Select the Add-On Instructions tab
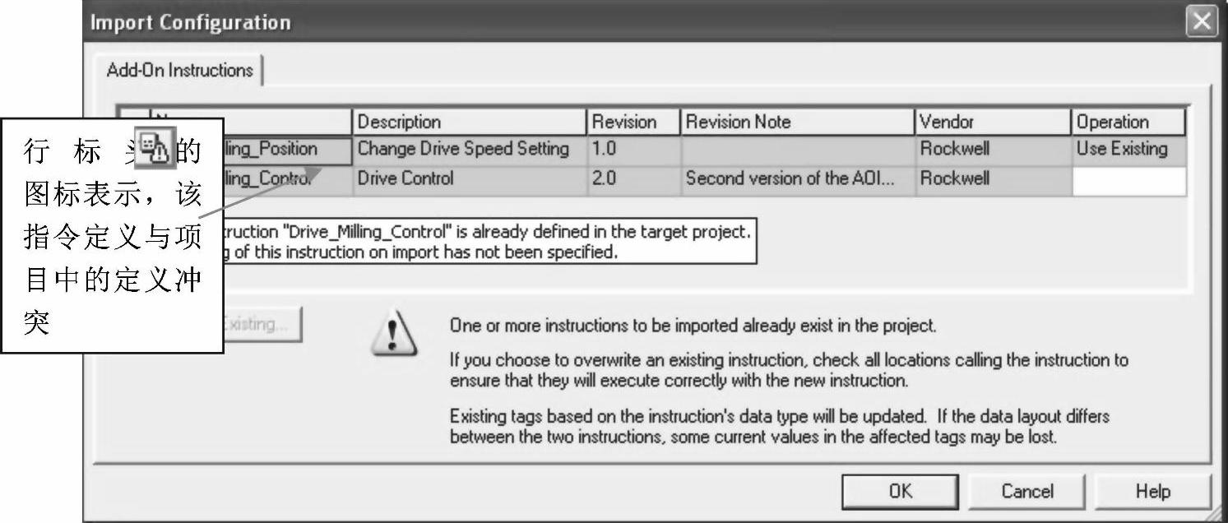The height and width of the screenshot is (523, 1228). [179, 70]
